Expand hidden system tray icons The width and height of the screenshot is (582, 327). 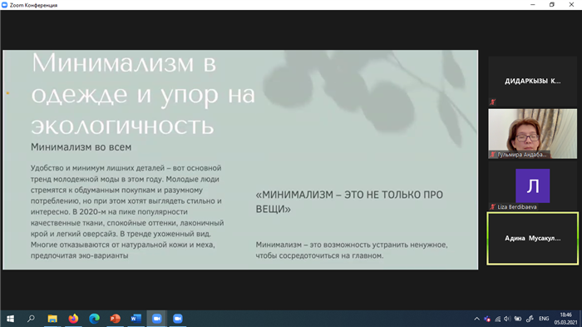click(x=477, y=319)
